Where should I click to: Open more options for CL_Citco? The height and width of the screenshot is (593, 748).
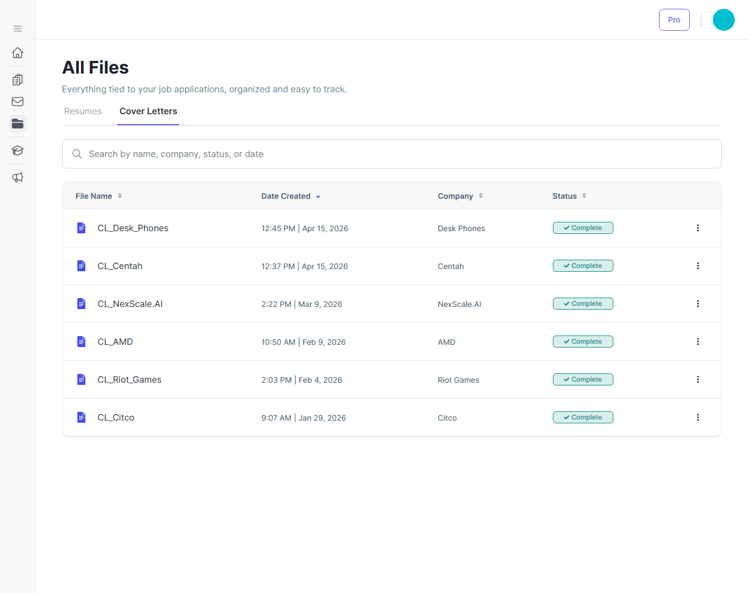point(697,417)
